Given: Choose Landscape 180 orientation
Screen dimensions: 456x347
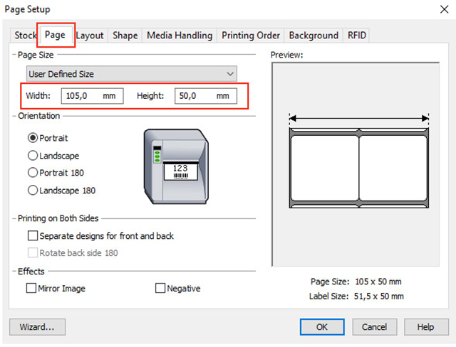Looking at the screenshot, I should click(x=33, y=191).
